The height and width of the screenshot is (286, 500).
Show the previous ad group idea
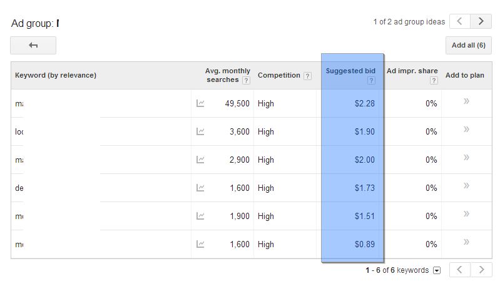coord(460,21)
